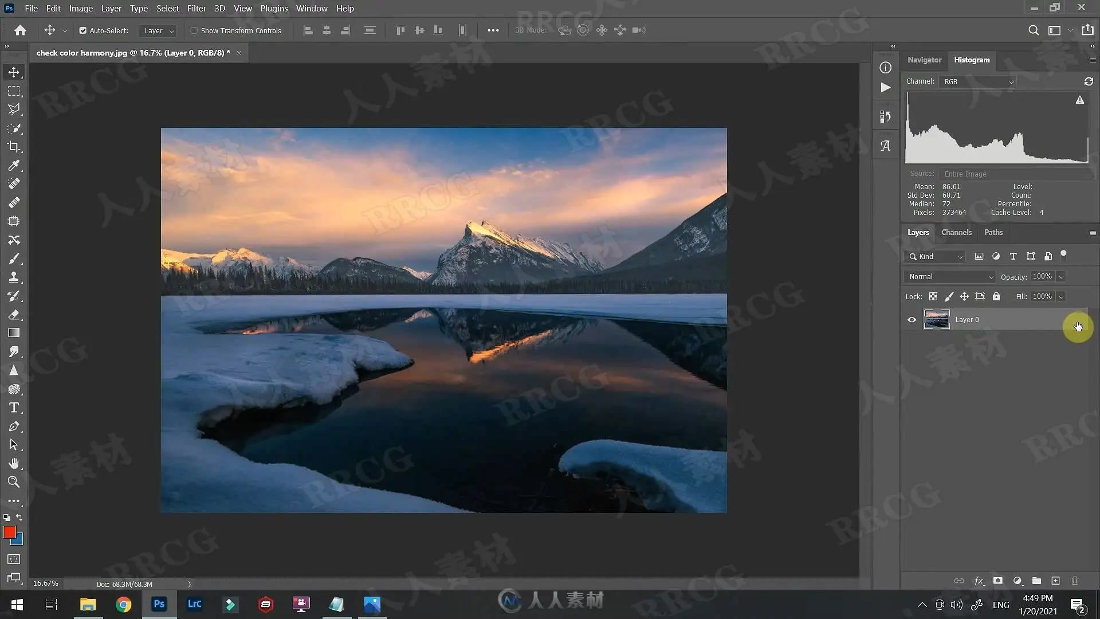Open the Auto-Select Layer dropdown

click(159, 31)
